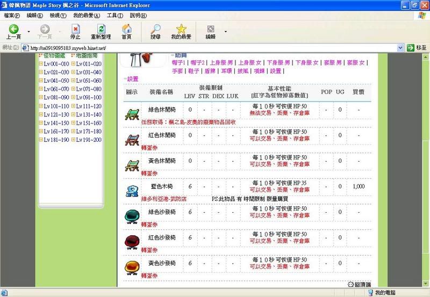Open the 說明(H) menu
The width and height of the screenshot is (430, 297).
[138, 16]
